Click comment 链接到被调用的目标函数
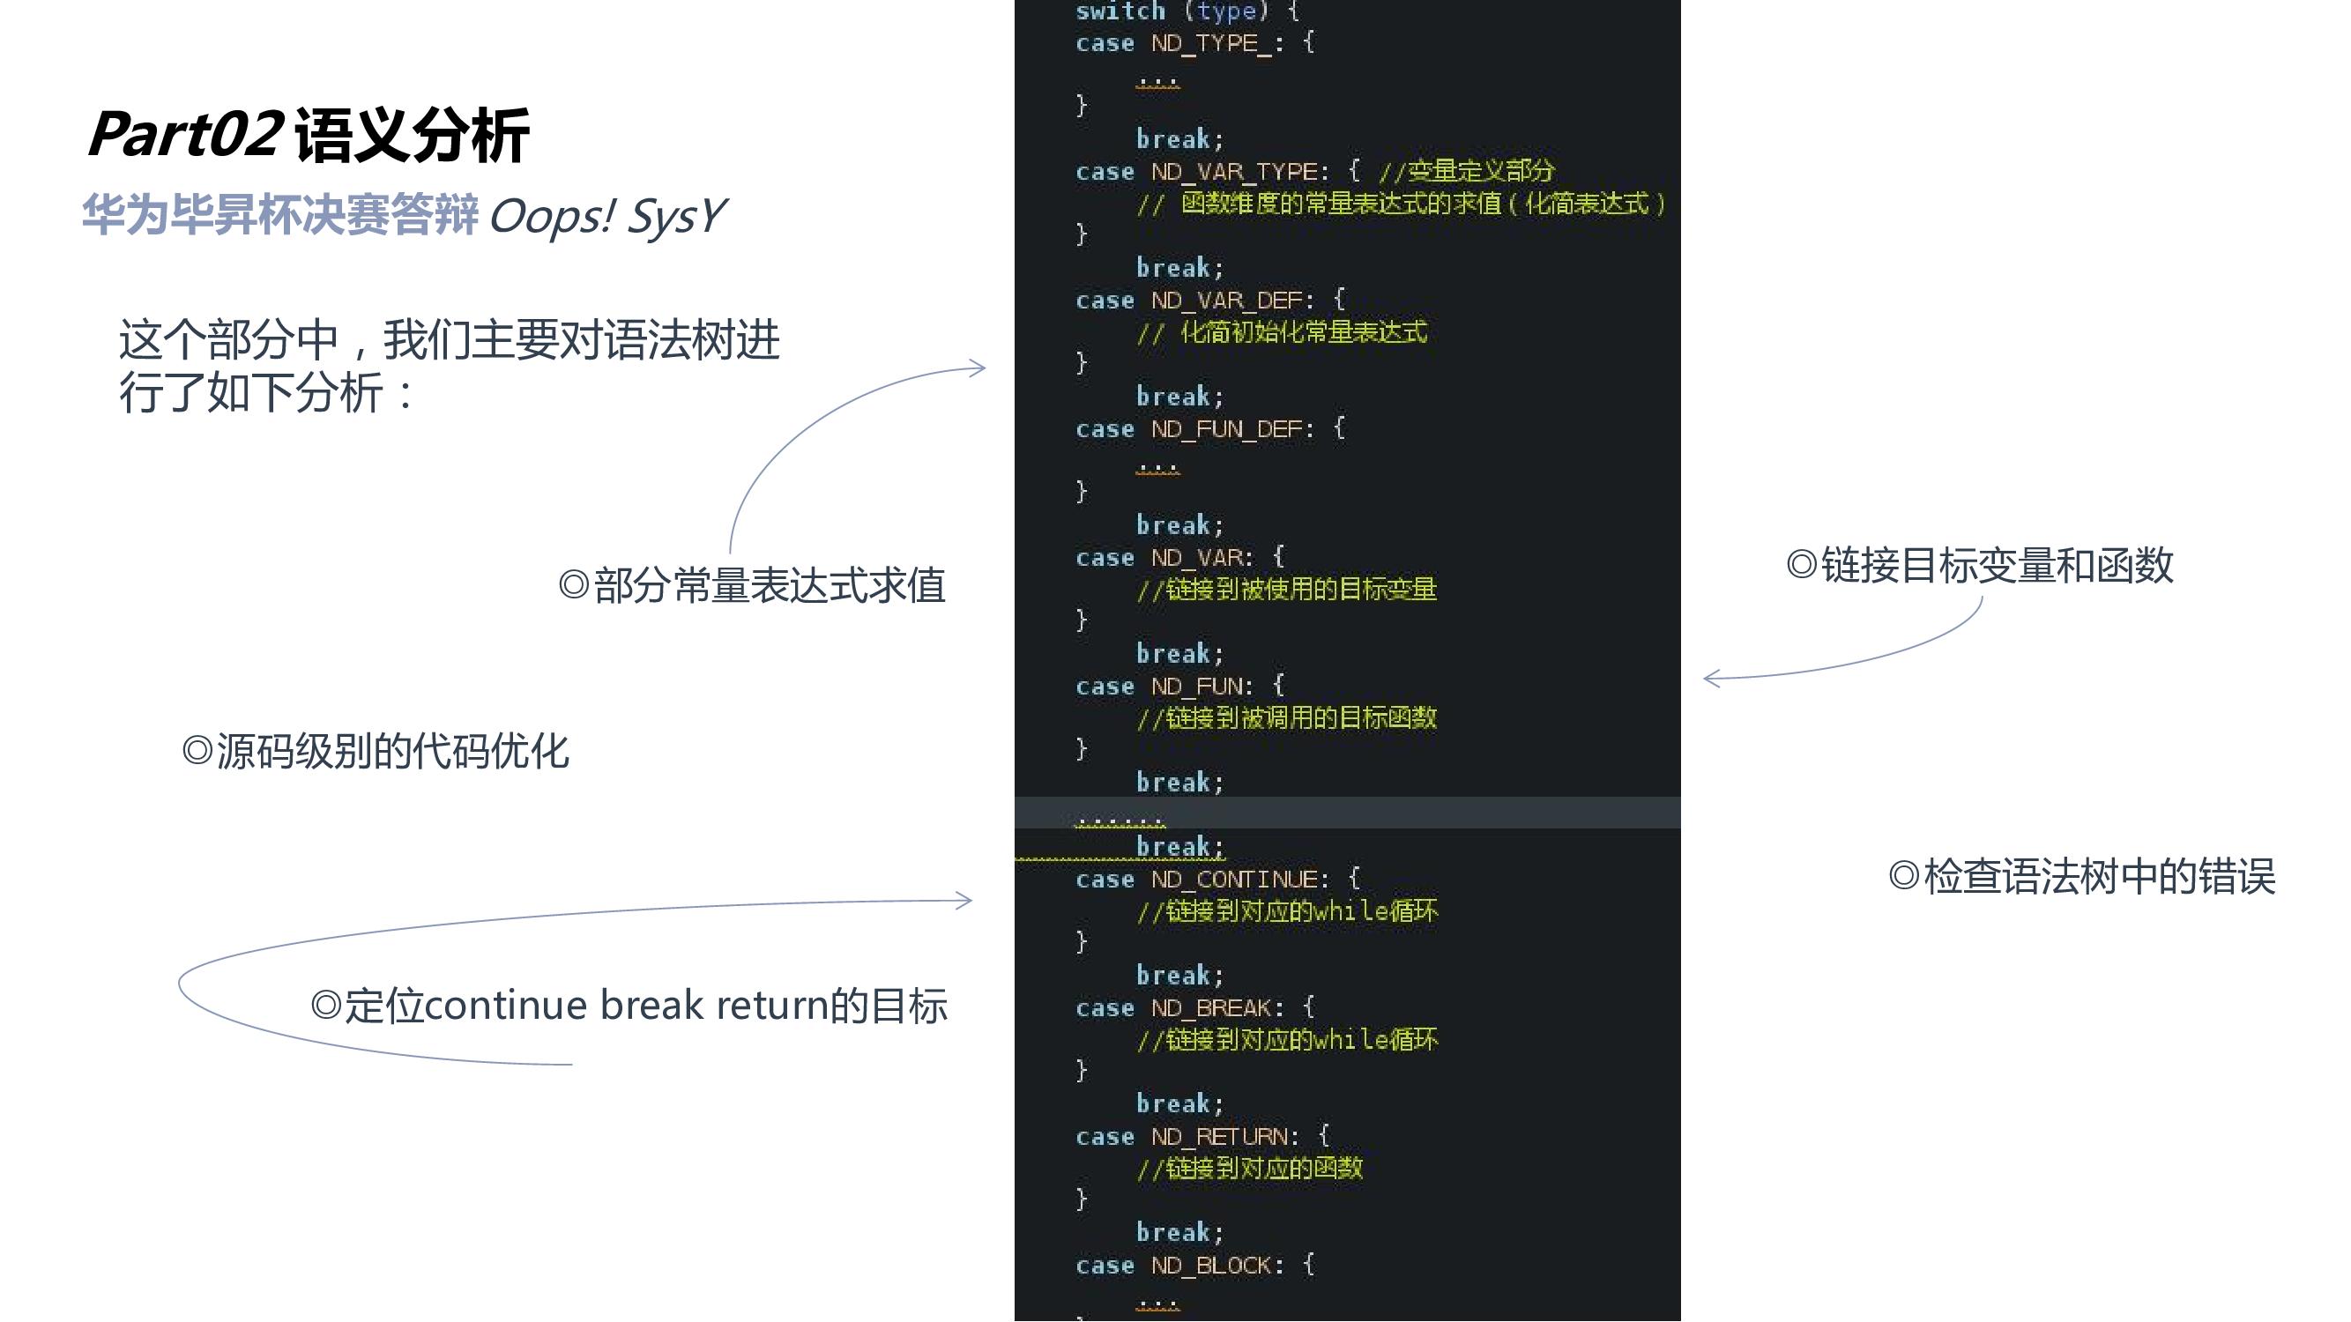This screenshot has height=1322, width=2351. click(x=1287, y=718)
